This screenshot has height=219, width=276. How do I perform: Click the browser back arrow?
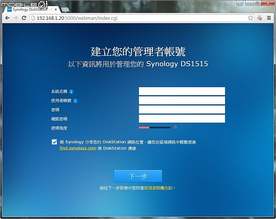(x=7, y=18)
